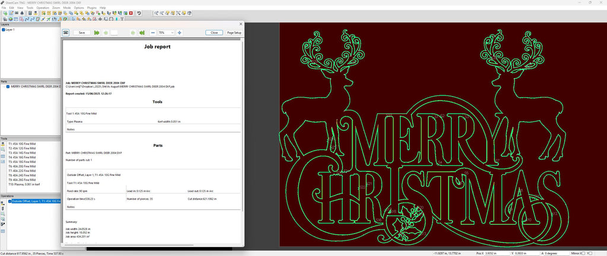Screen dimensions: 607x256
Task: Toggle the Outside Offset operation checkbox
Action: (x=10, y=201)
